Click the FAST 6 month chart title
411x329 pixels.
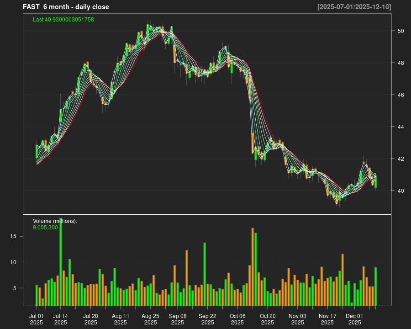tap(66, 7)
